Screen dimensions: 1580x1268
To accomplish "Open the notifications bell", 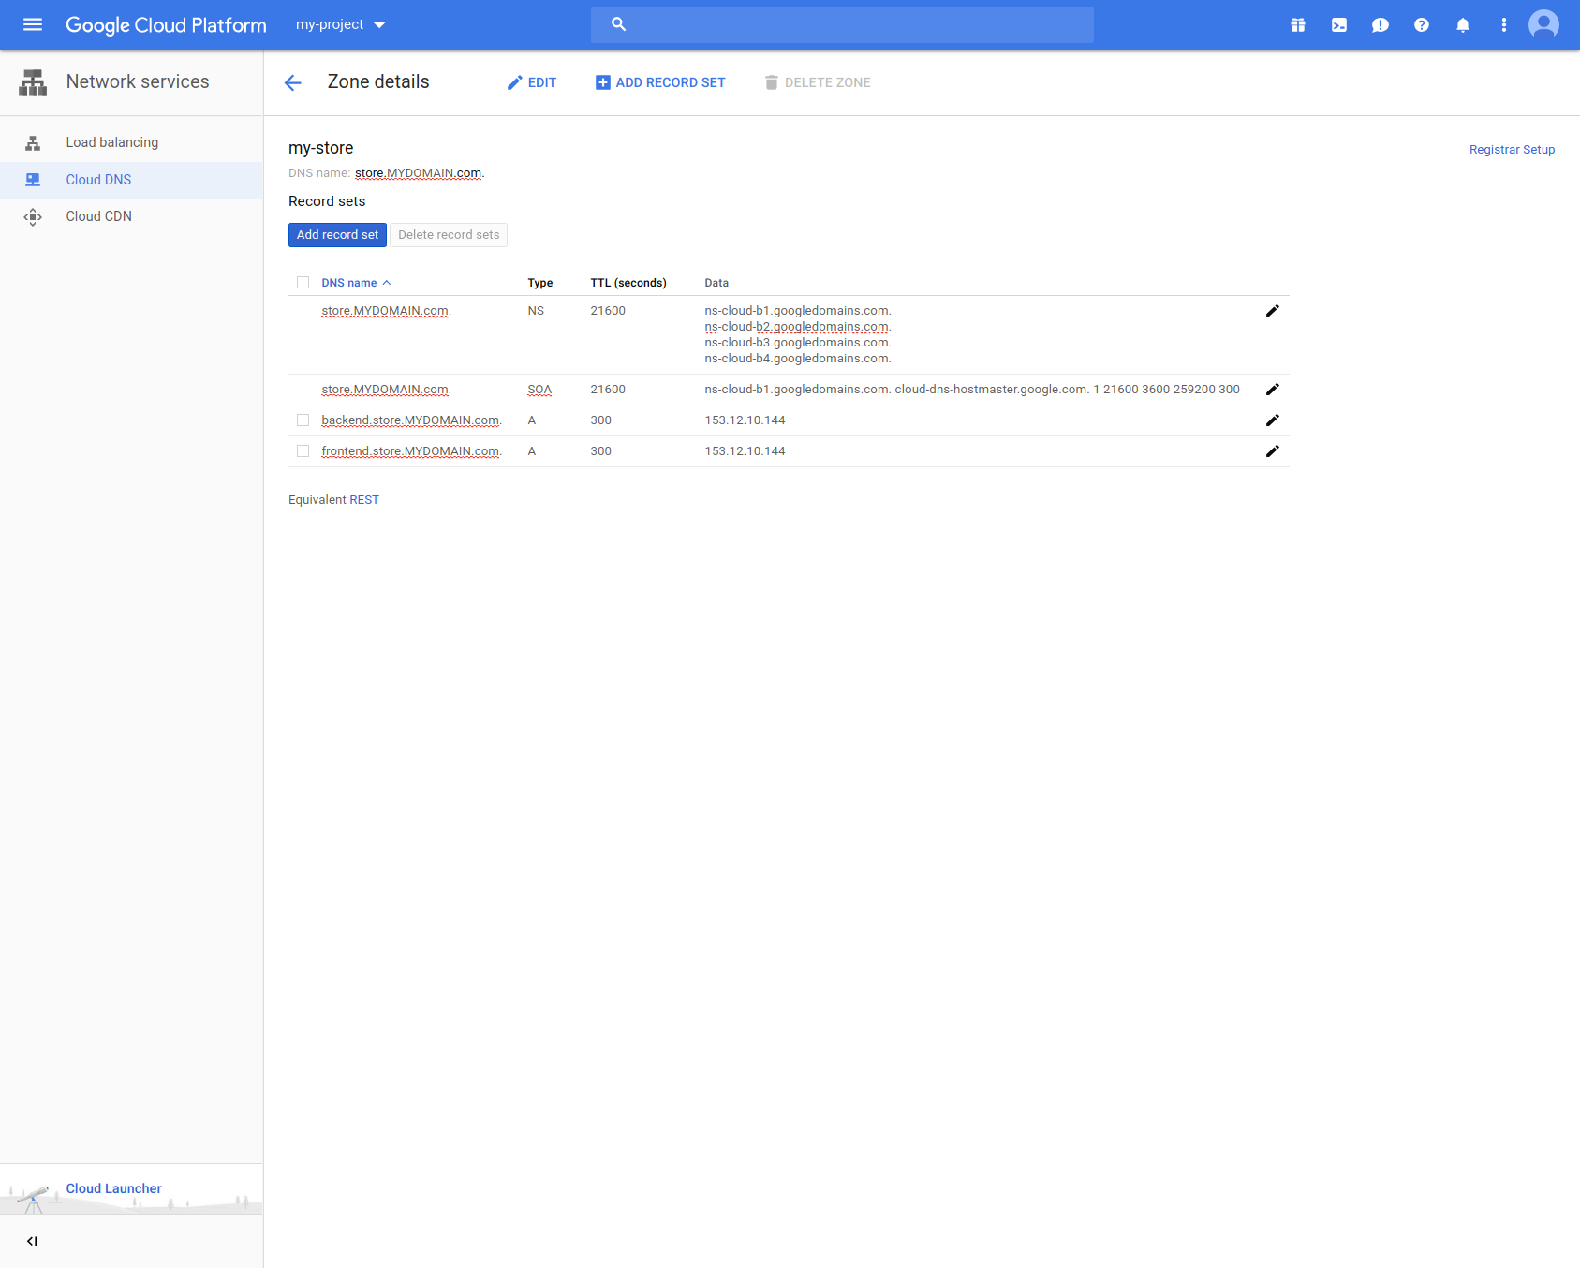I will 1463,25.
